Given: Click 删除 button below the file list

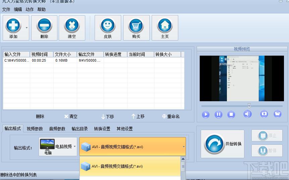Looking at the screenshot, I should click(x=40, y=116).
